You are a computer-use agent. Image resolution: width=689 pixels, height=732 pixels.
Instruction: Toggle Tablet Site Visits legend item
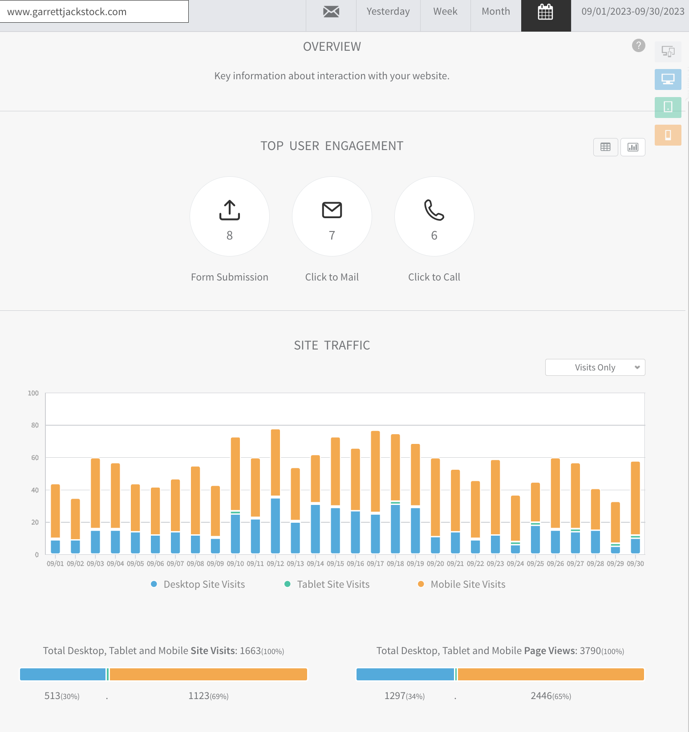pos(327,584)
